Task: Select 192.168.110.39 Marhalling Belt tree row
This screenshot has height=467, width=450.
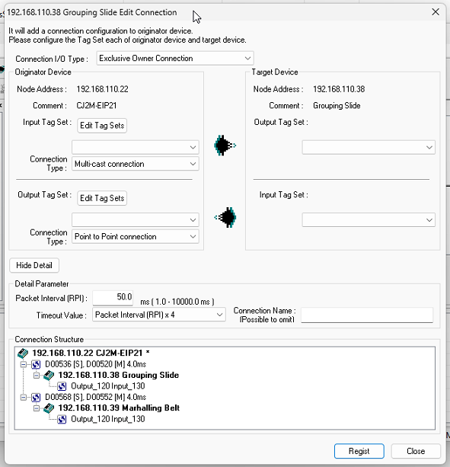Action: tap(119, 408)
